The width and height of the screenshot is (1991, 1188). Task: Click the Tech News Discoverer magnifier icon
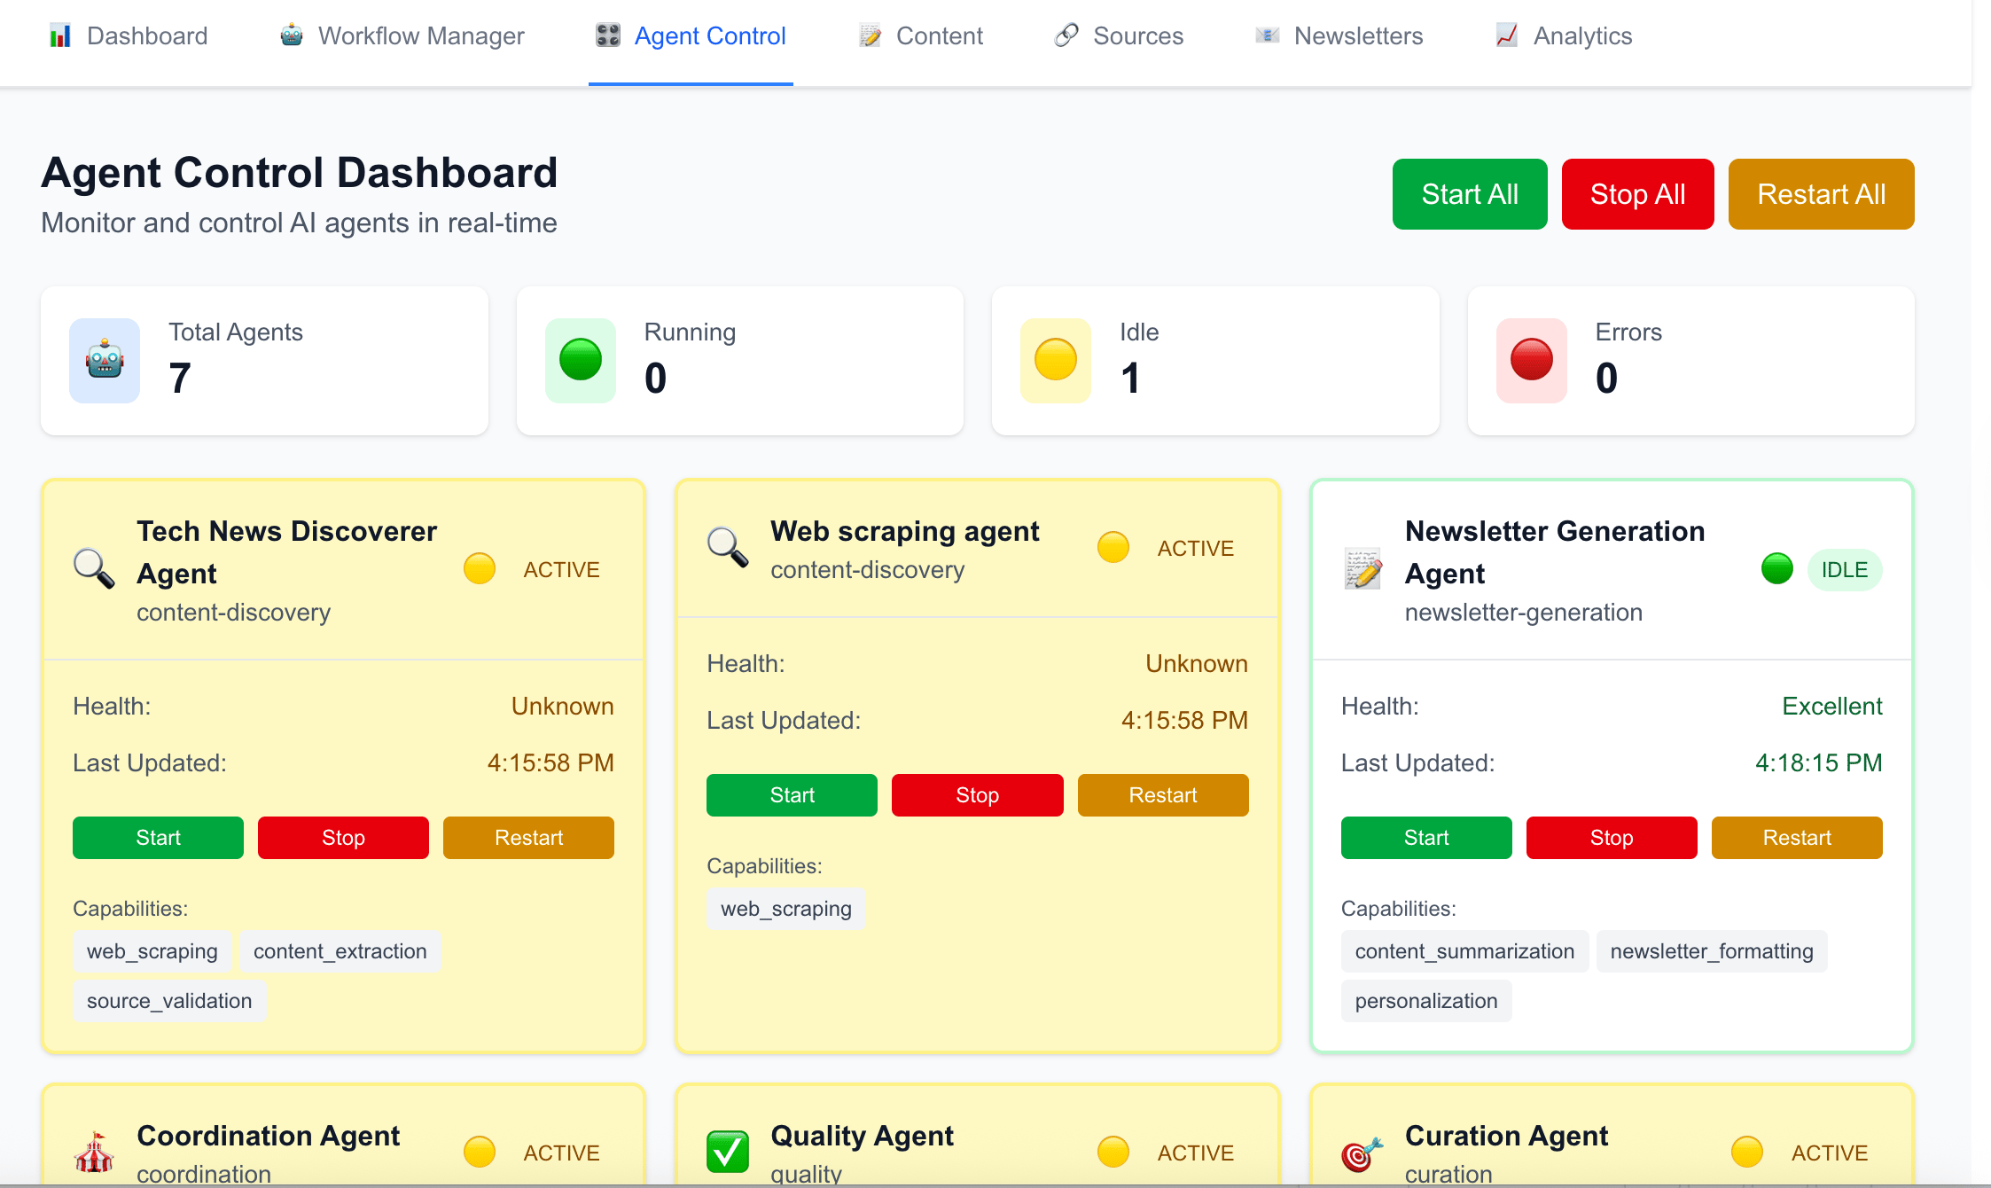click(x=94, y=569)
